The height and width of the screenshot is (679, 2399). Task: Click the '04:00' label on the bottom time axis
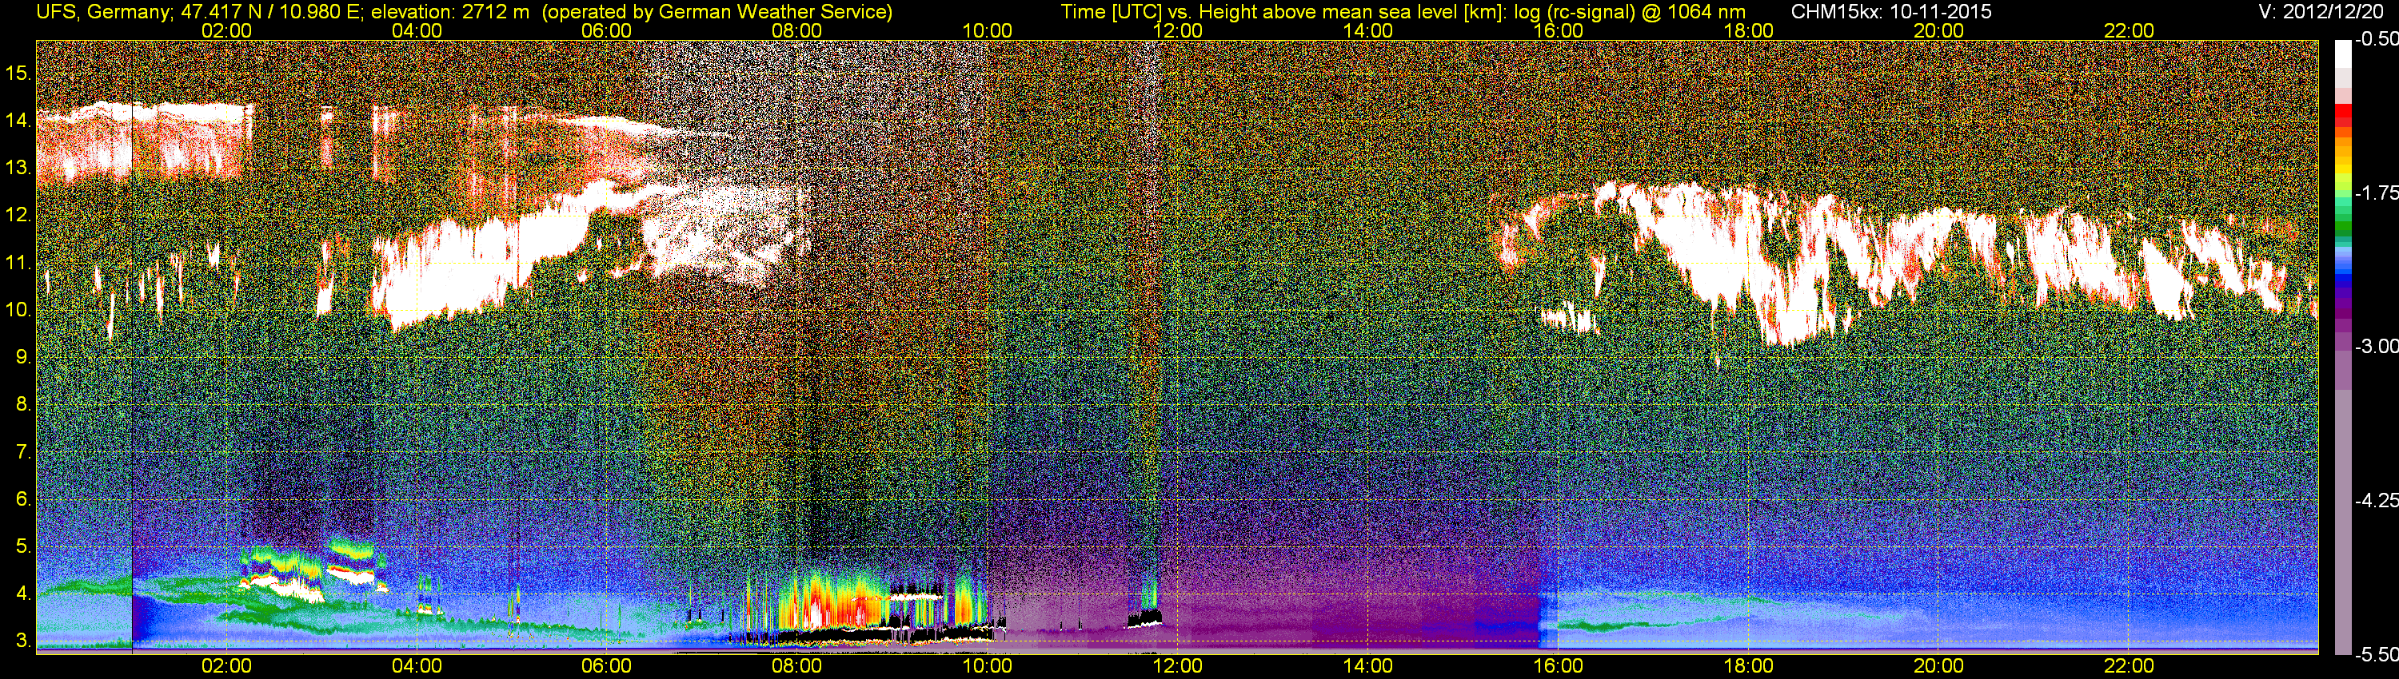[417, 666]
